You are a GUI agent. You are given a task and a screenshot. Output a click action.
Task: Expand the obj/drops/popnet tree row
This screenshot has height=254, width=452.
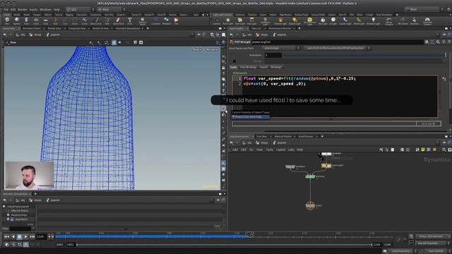coord(4,207)
